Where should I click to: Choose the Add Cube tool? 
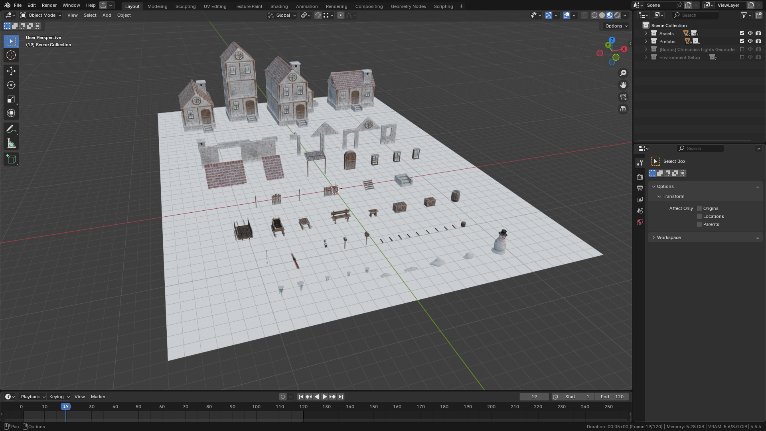11,159
